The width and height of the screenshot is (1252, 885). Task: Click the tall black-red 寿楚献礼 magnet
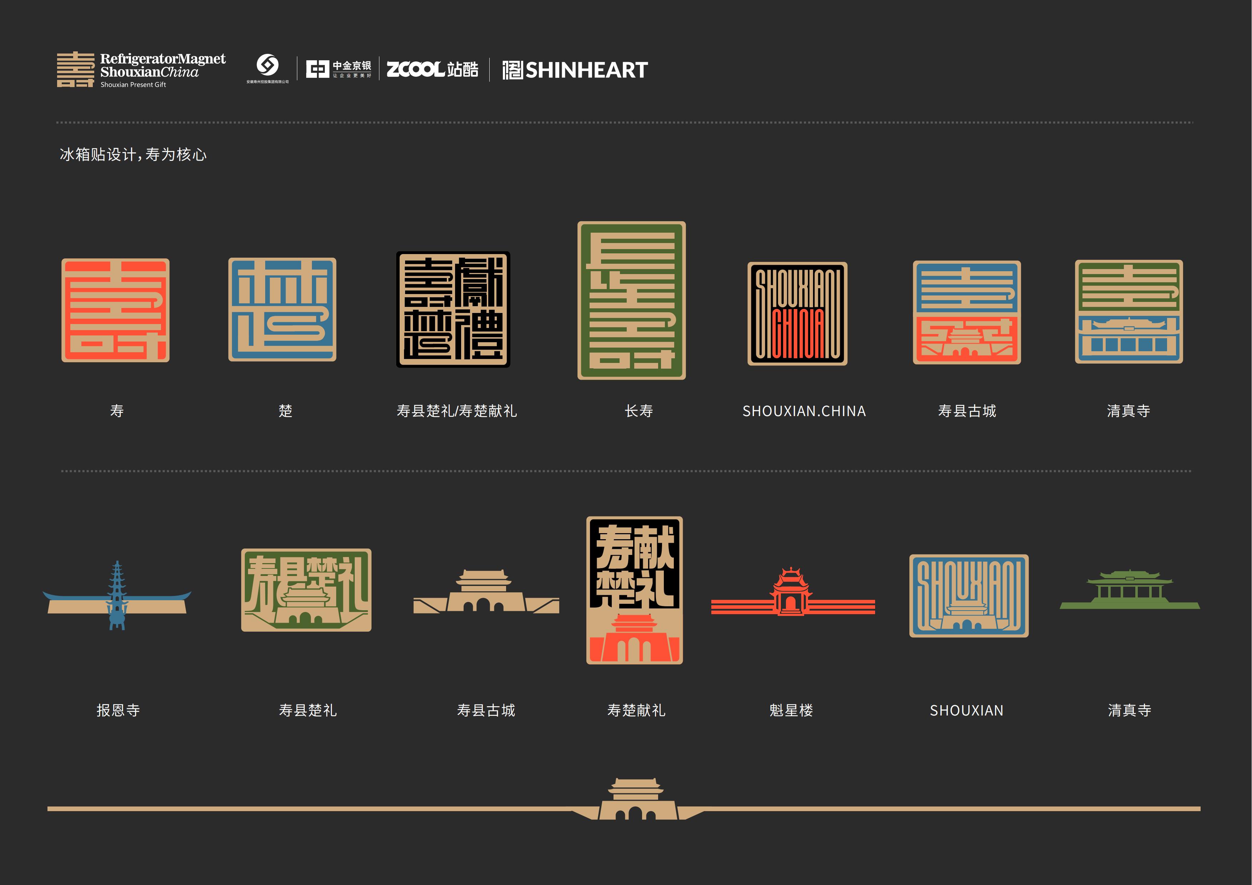tap(634, 590)
